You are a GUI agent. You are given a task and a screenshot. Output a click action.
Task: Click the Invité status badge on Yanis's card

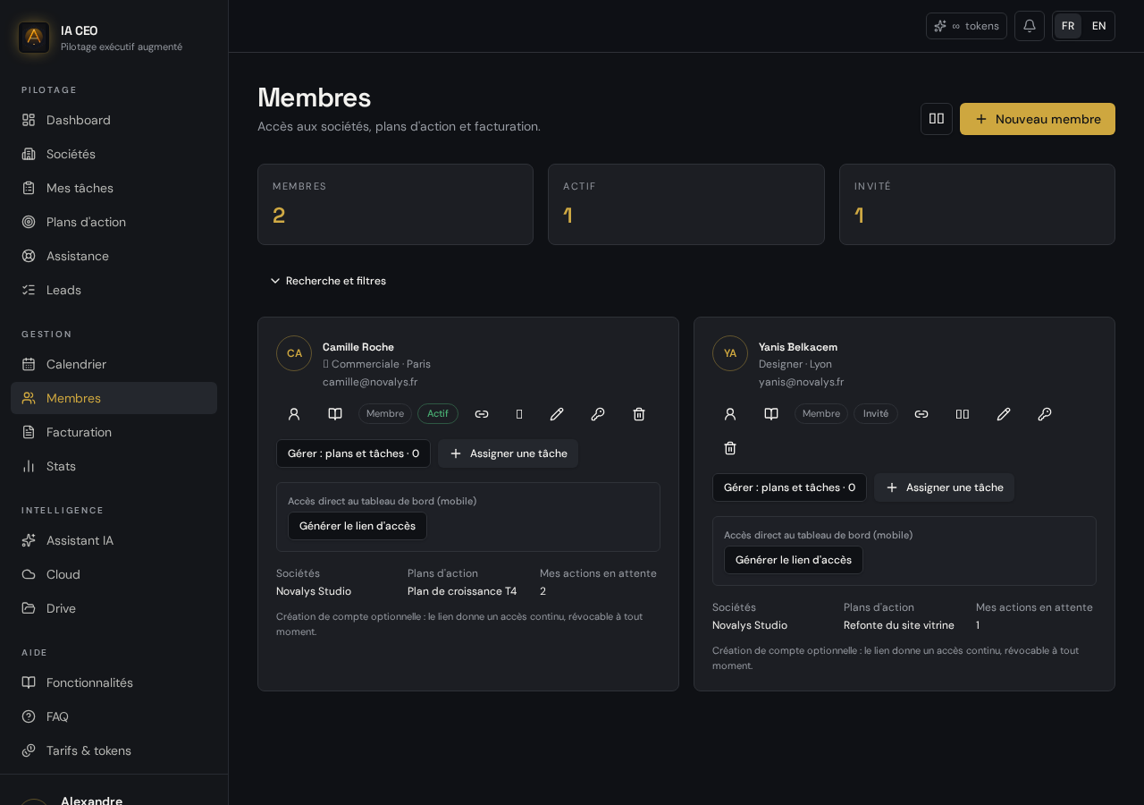[x=876, y=414]
